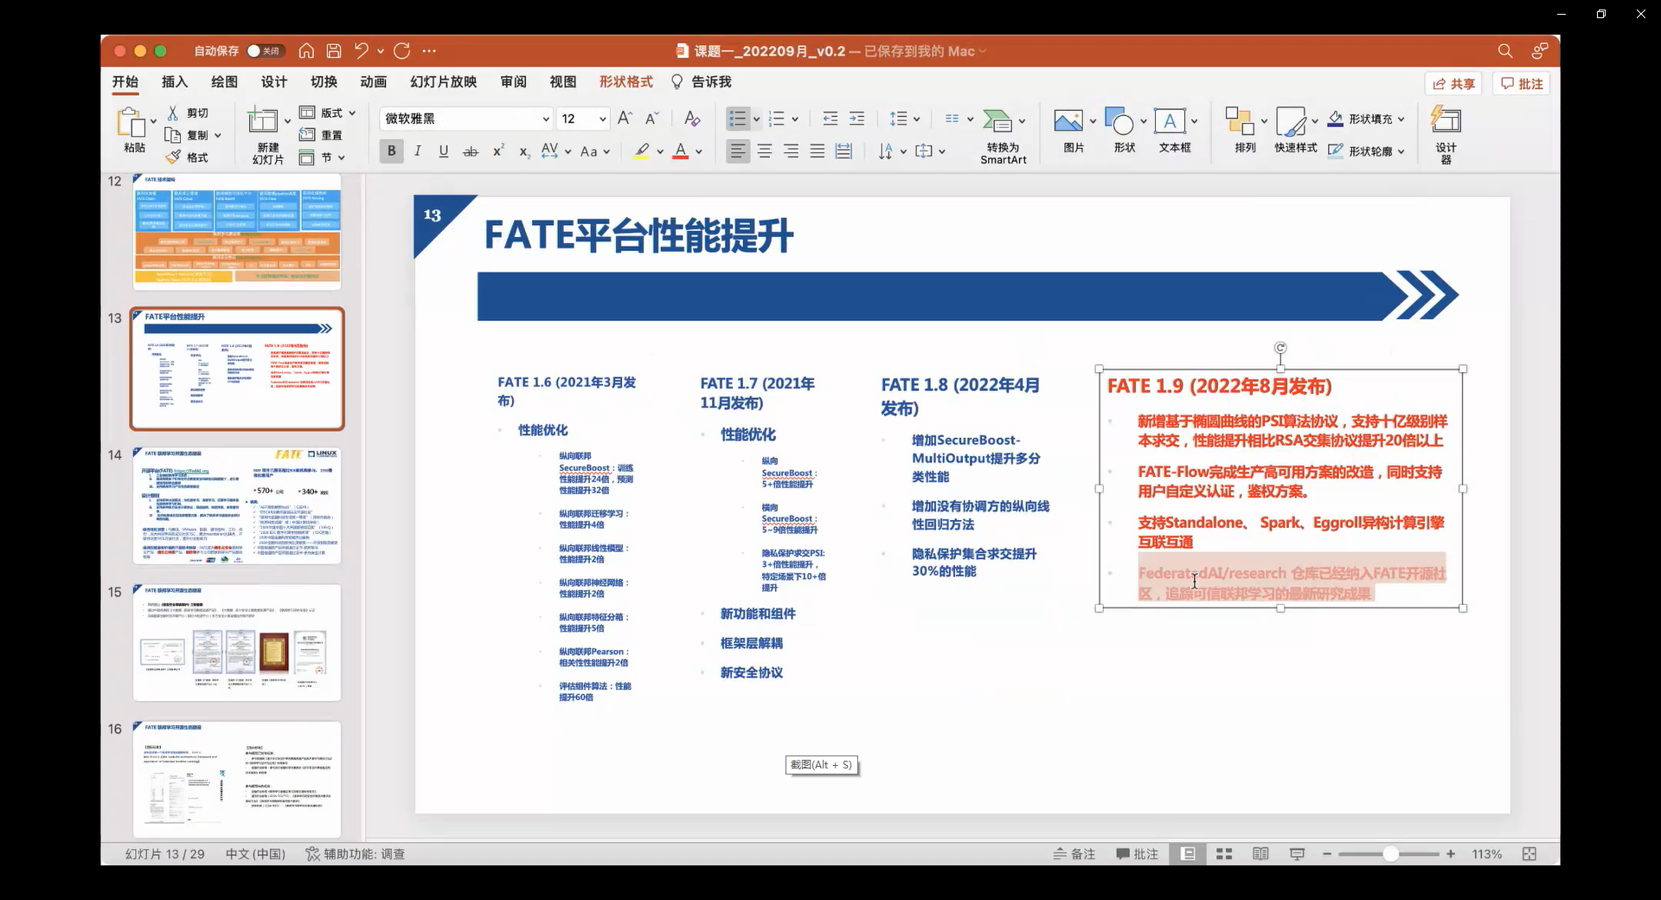Click the Paste clipboard icon

point(132,123)
